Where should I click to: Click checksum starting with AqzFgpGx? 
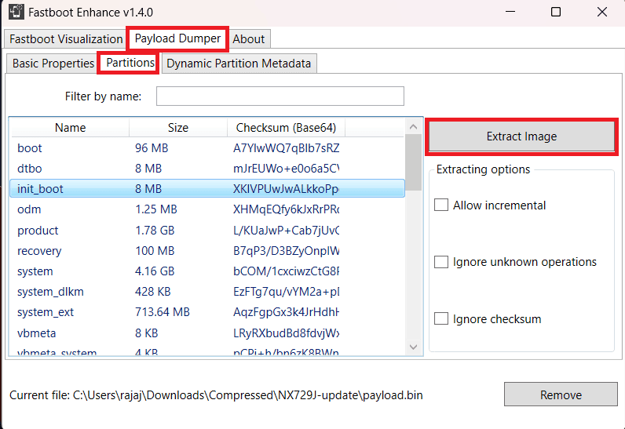[x=286, y=312]
